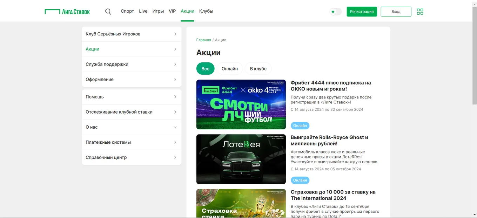Open the Фрибет 4444 OKKO banner image
This screenshot has width=477, height=218.
(241, 104)
